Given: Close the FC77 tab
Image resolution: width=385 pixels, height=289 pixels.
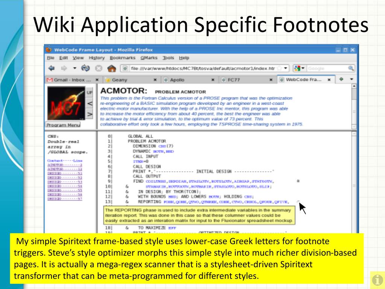Looking at the screenshot, I should pyautogui.click(x=271, y=80).
